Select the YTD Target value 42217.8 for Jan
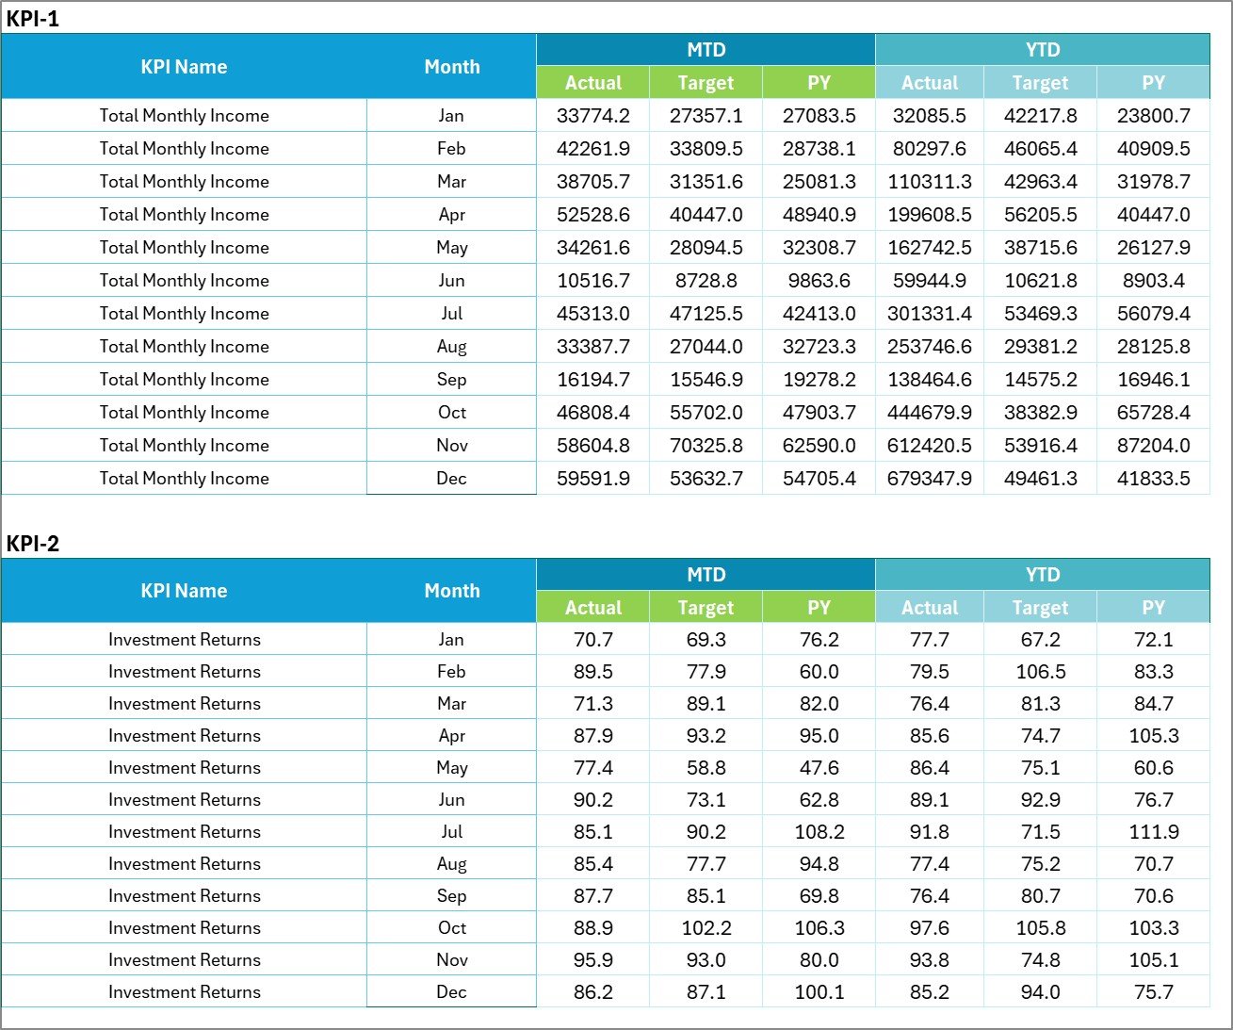1233x1030 pixels. click(1041, 115)
